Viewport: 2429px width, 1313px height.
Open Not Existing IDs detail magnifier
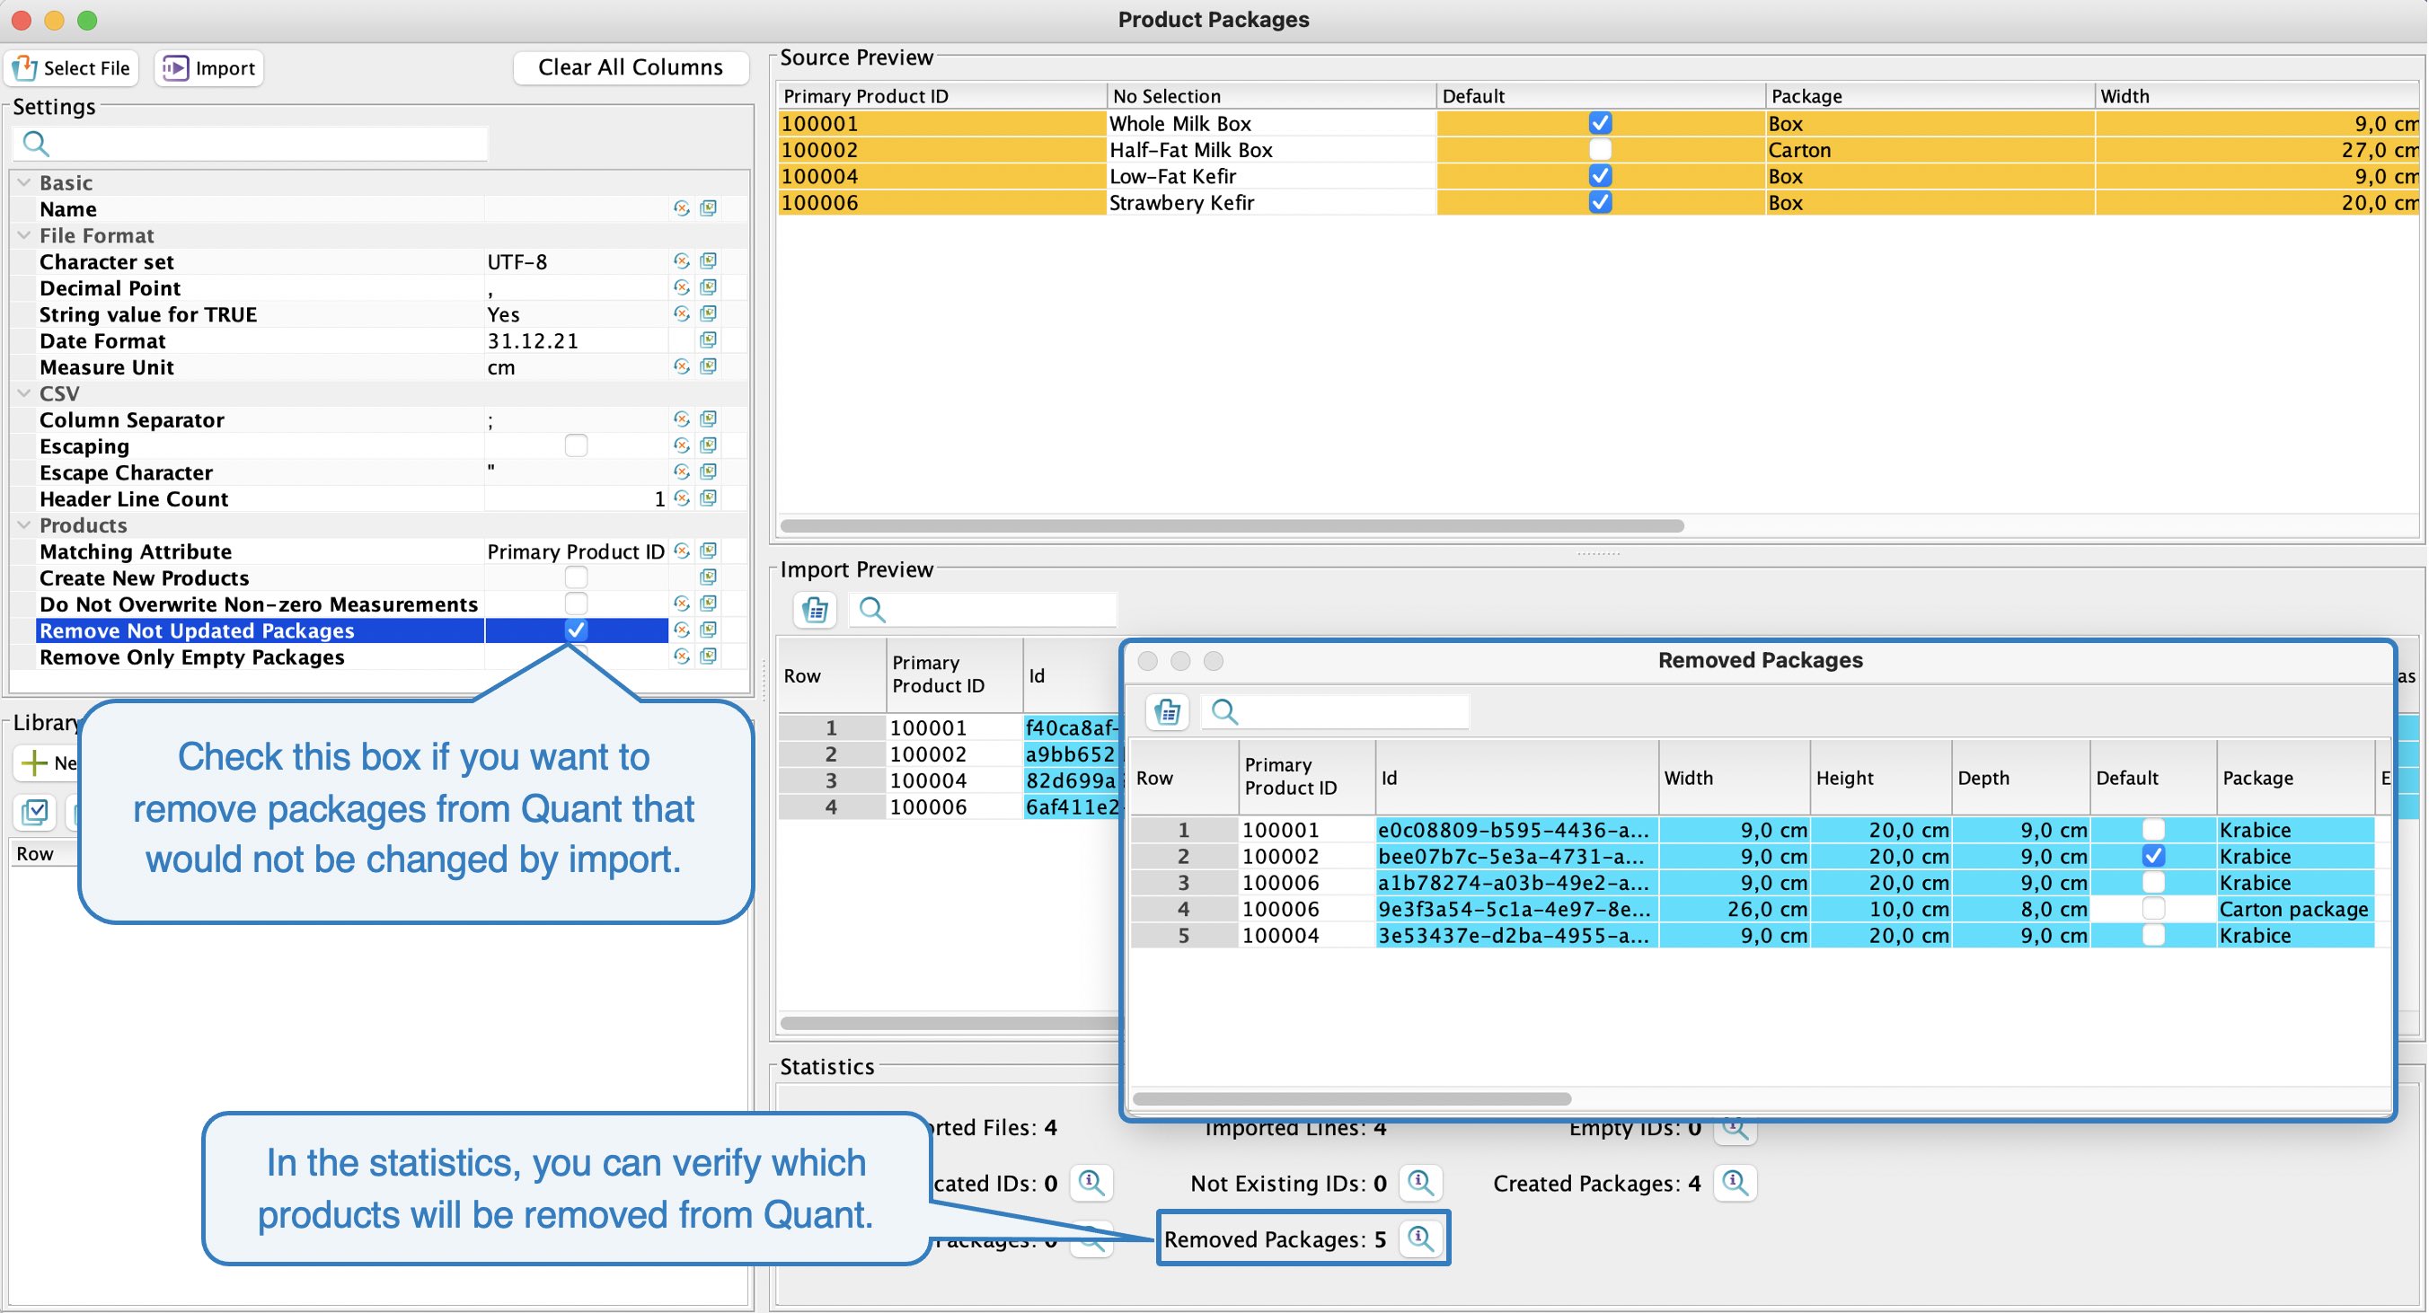tap(1420, 1183)
